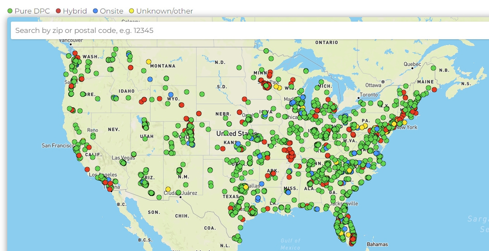Open the blue Onsite marker southwest of MONTANA label

tap(150, 79)
